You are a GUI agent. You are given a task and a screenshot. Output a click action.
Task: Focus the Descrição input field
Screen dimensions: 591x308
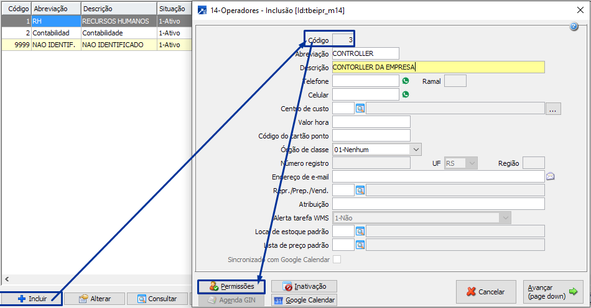[x=439, y=67]
